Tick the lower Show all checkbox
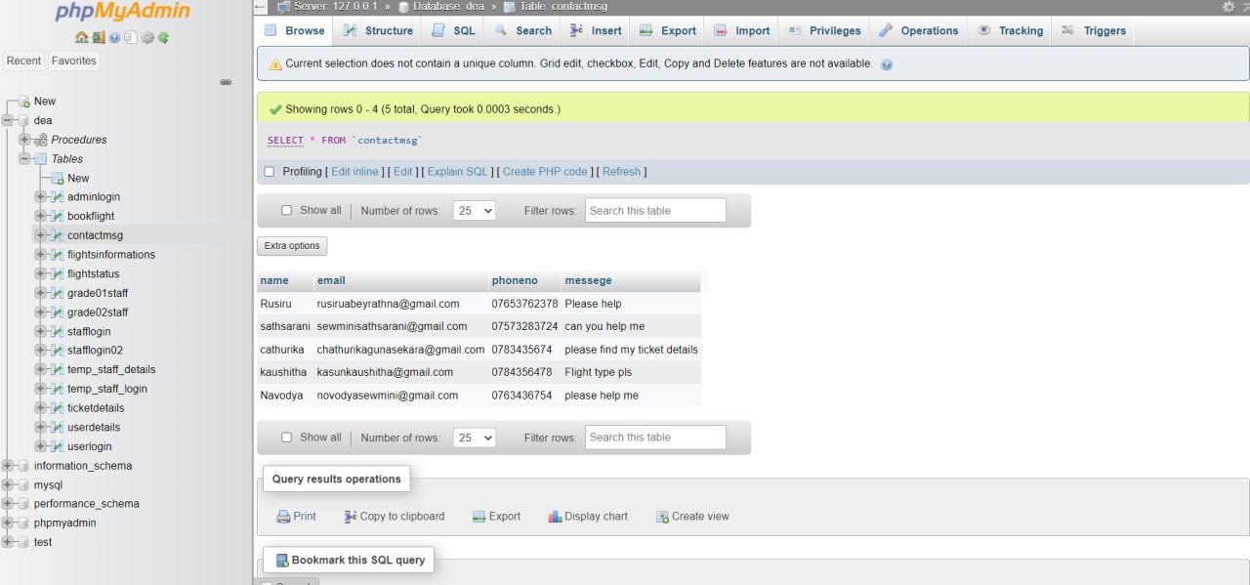Screen dimensions: 1250x585 pyautogui.click(x=286, y=438)
